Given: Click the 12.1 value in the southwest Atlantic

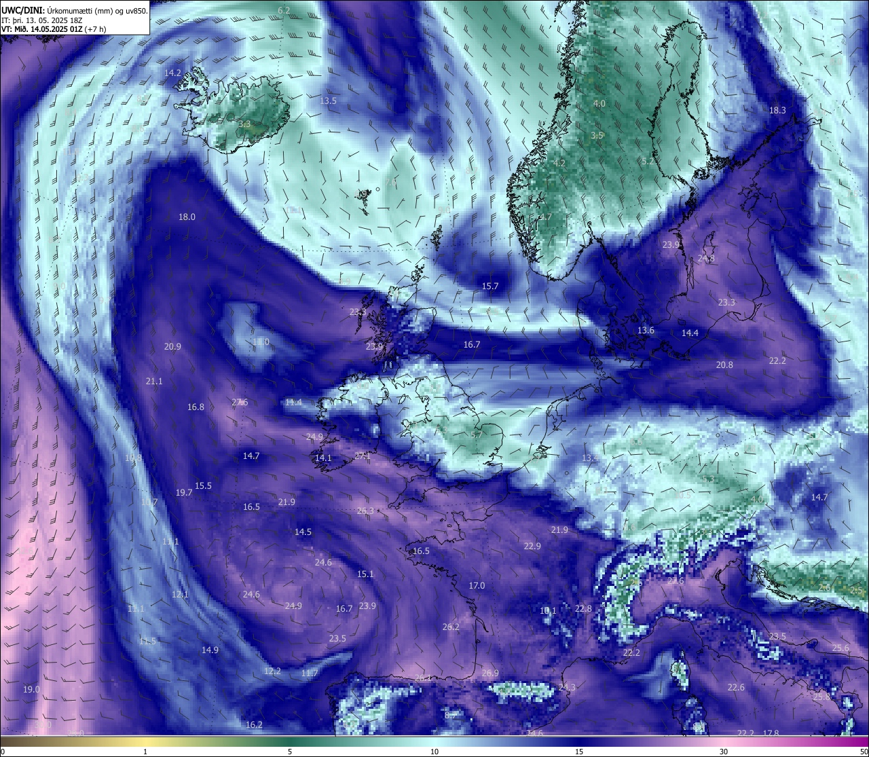Looking at the screenshot, I should (180, 594).
